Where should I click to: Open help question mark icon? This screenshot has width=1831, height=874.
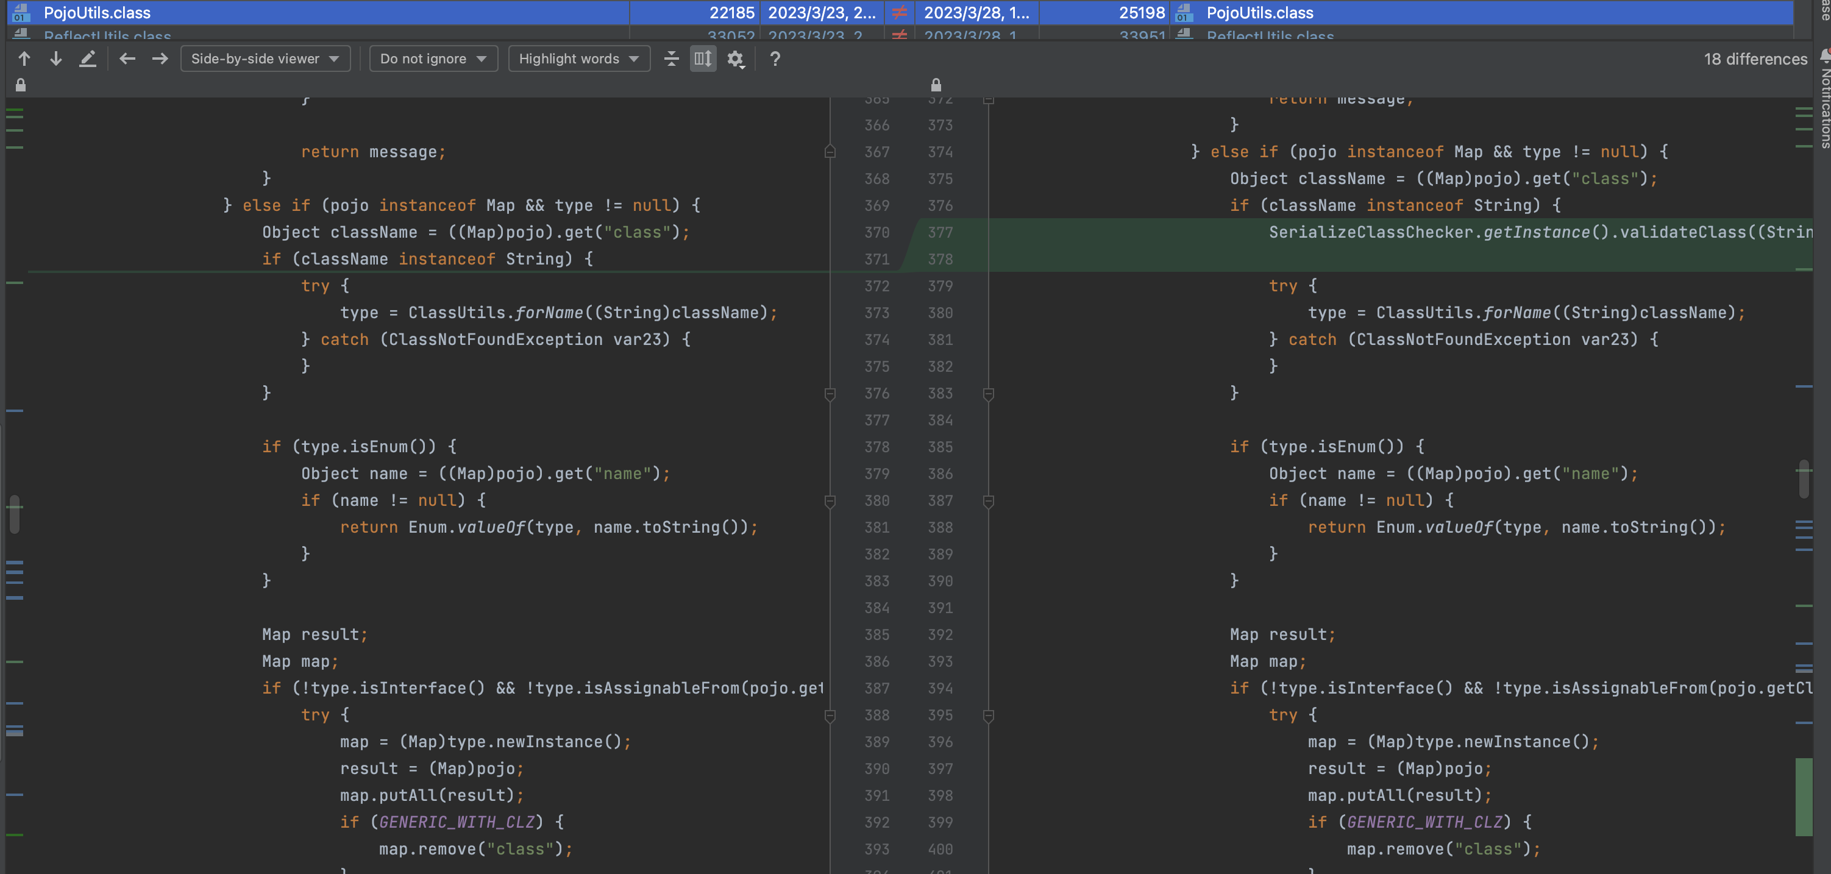[x=775, y=59]
